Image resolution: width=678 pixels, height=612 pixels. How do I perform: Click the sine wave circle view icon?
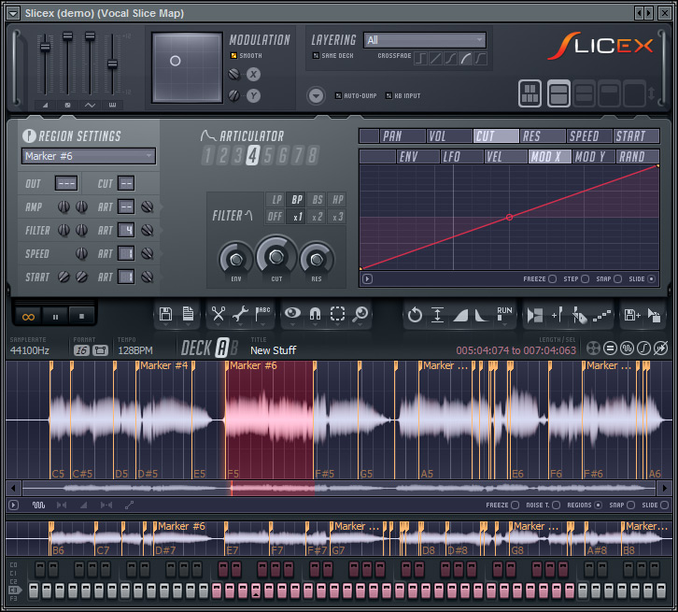[627, 349]
